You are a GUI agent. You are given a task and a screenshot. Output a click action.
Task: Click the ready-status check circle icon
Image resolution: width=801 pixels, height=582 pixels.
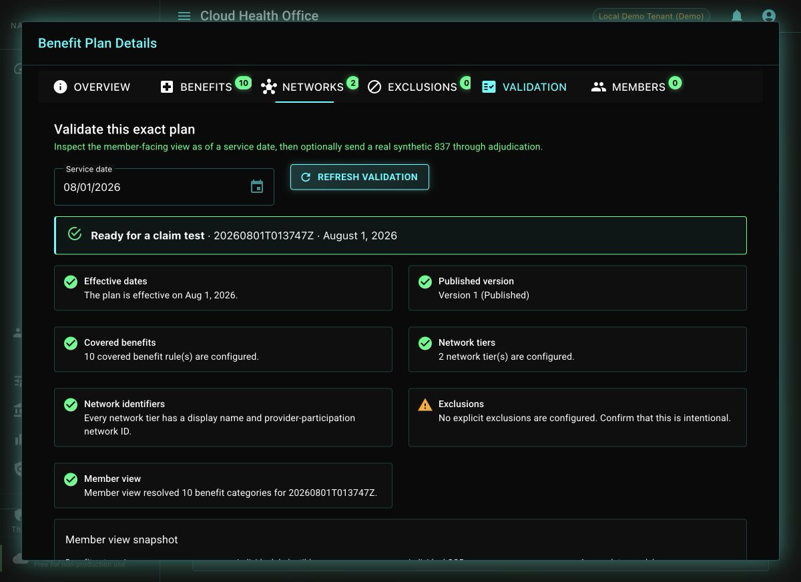point(75,234)
